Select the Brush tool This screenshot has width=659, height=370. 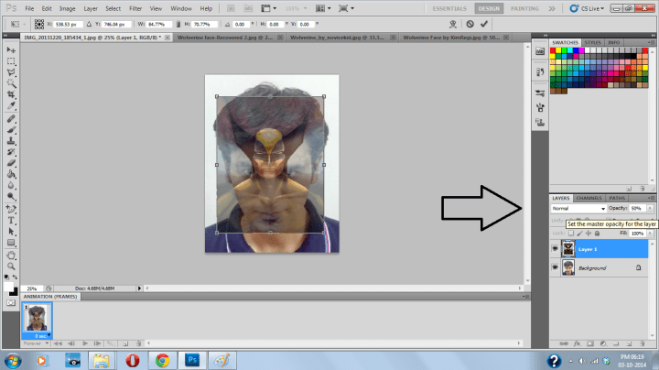pos(11,130)
